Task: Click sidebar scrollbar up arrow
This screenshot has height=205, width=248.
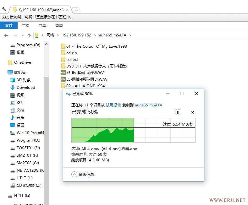Action: pos(46,44)
